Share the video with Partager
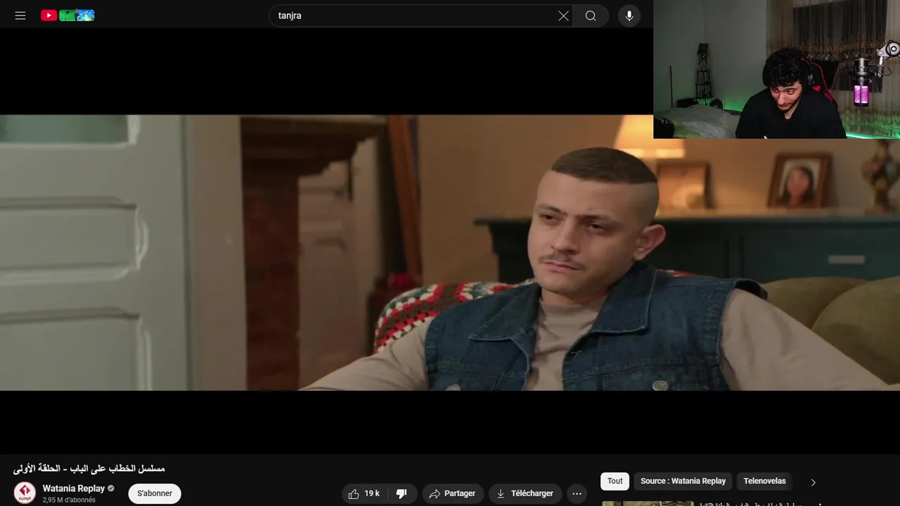Image resolution: width=900 pixels, height=506 pixels. coord(453,493)
